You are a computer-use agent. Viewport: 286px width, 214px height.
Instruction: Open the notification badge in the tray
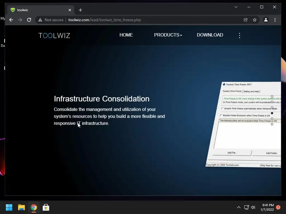(x=278, y=207)
